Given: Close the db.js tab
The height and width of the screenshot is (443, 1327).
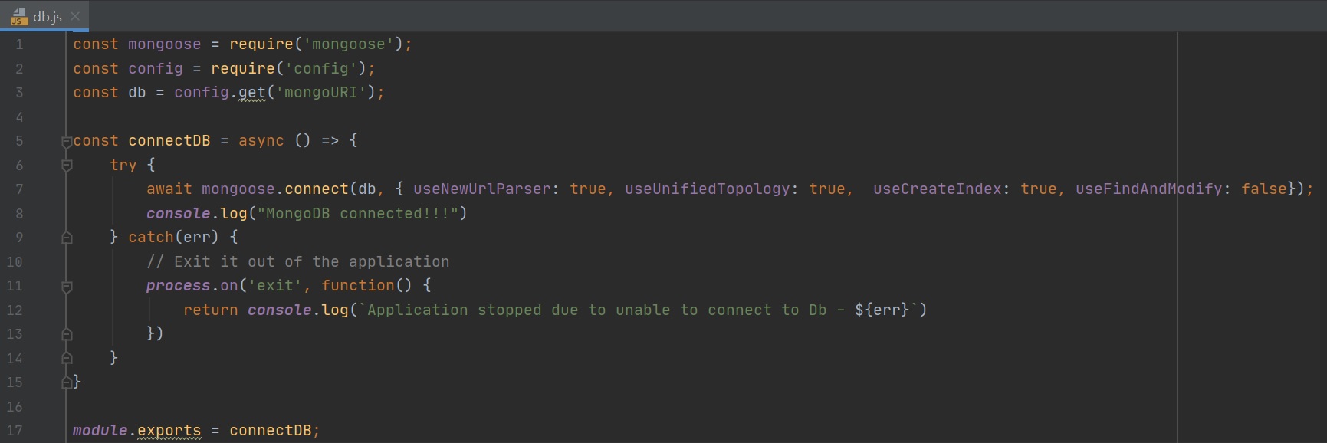Looking at the screenshot, I should pyautogui.click(x=75, y=16).
